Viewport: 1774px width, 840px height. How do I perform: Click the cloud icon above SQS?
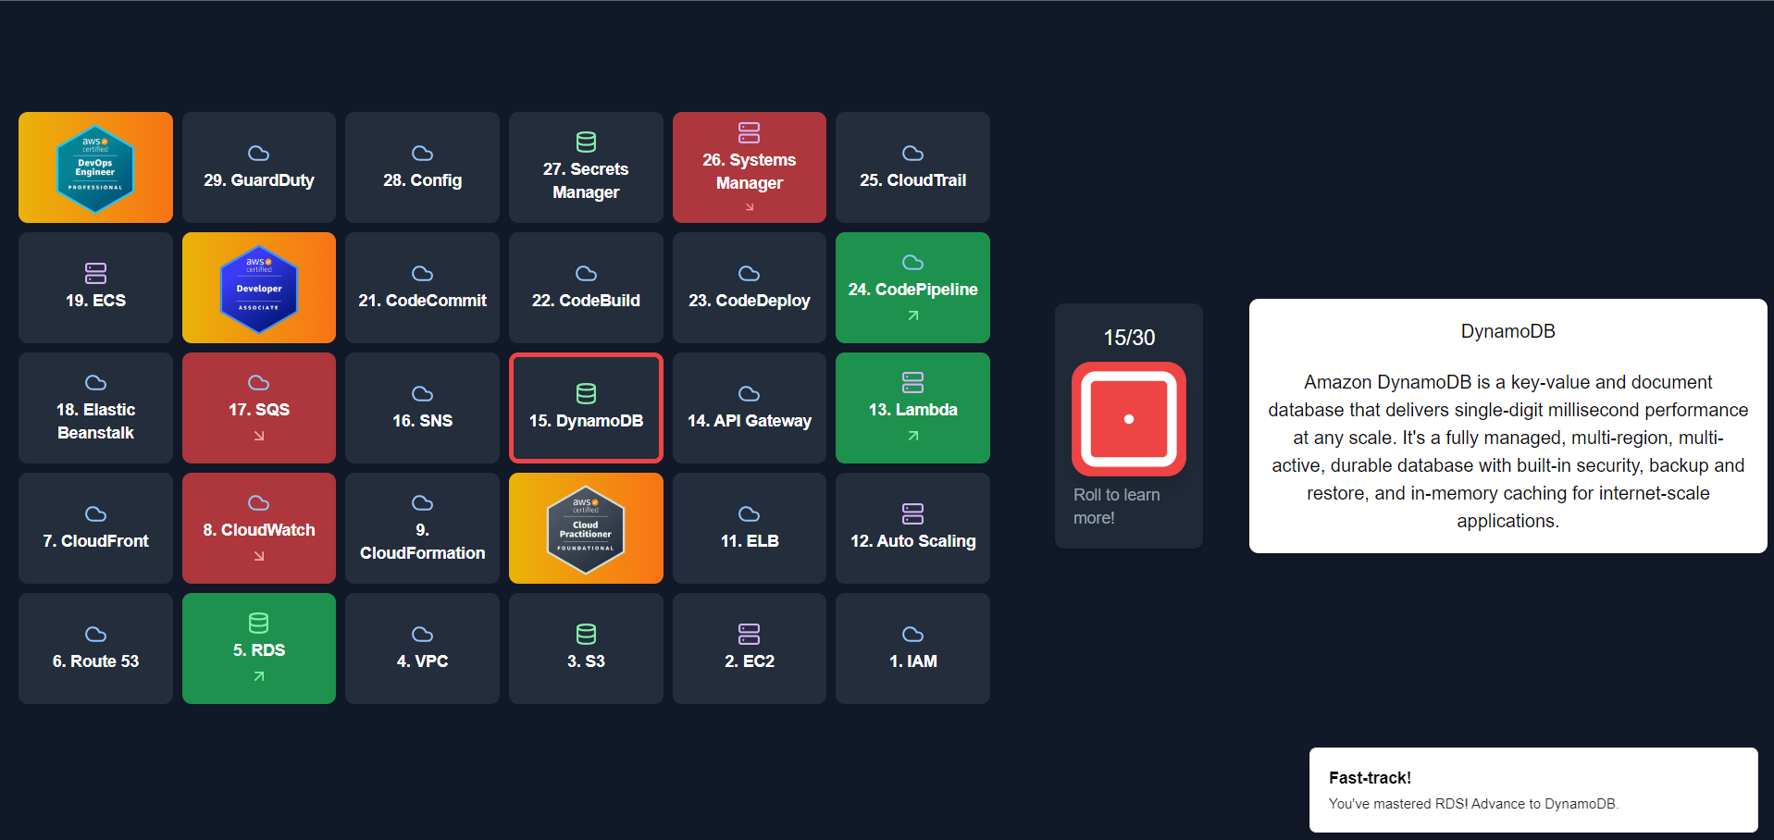(259, 382)
